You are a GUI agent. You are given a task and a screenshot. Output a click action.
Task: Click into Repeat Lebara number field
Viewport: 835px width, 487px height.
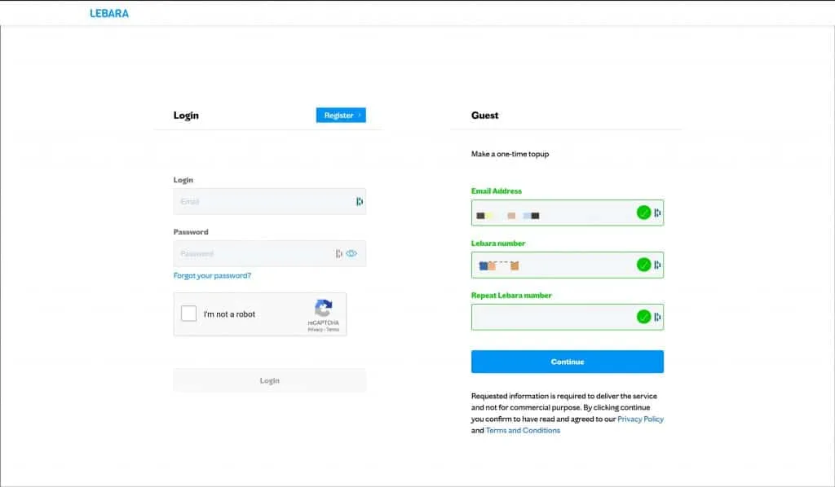click(550, 317)
